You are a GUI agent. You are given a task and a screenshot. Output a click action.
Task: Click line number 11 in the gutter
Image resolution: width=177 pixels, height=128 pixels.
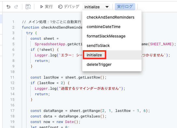[x=12, y=77]
